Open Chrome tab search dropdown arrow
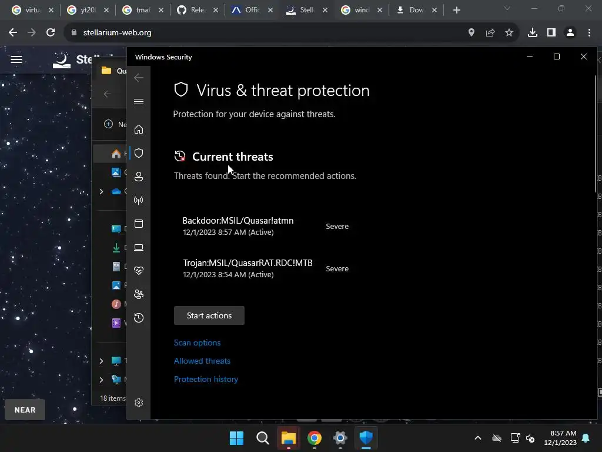The height and width of the screenshot is (452, 602). pyautogui.click(x=507, y=8)
